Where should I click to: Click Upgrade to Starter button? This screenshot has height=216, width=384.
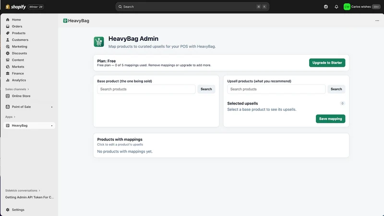[x=327, y=63]
